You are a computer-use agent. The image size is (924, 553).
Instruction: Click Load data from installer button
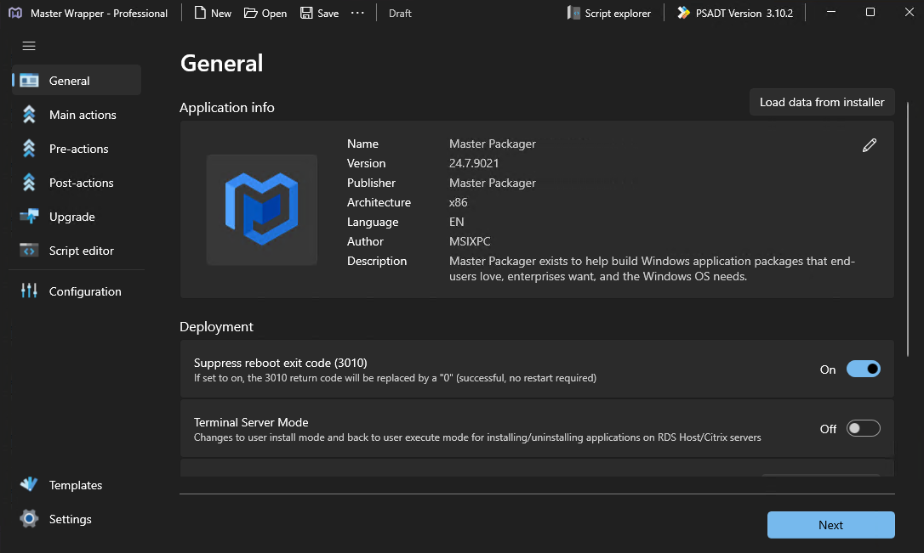(x=821, y=102)
